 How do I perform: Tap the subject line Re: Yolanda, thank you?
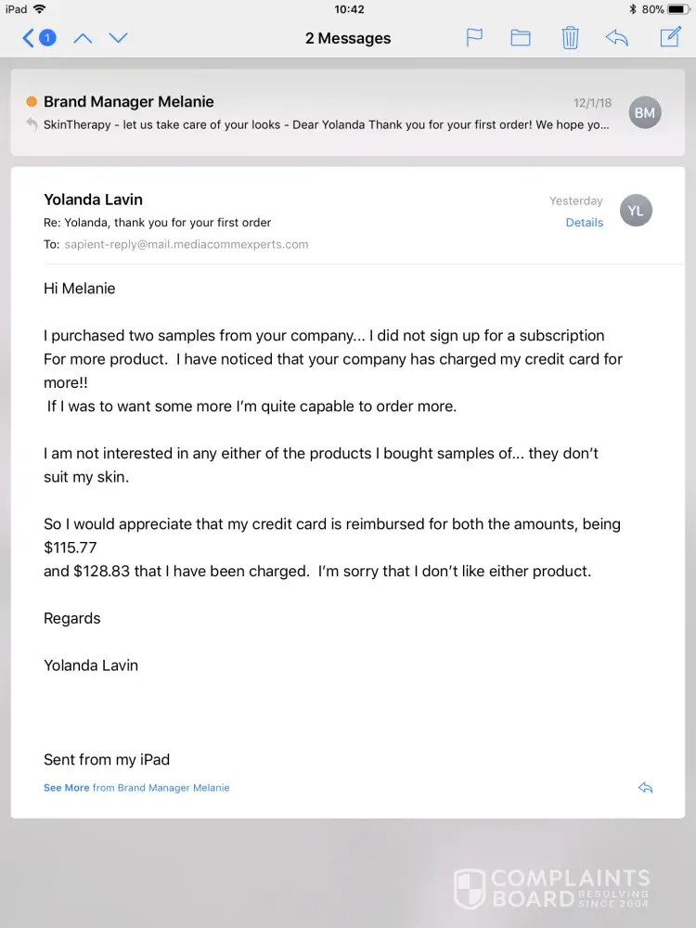coord(158,223)
